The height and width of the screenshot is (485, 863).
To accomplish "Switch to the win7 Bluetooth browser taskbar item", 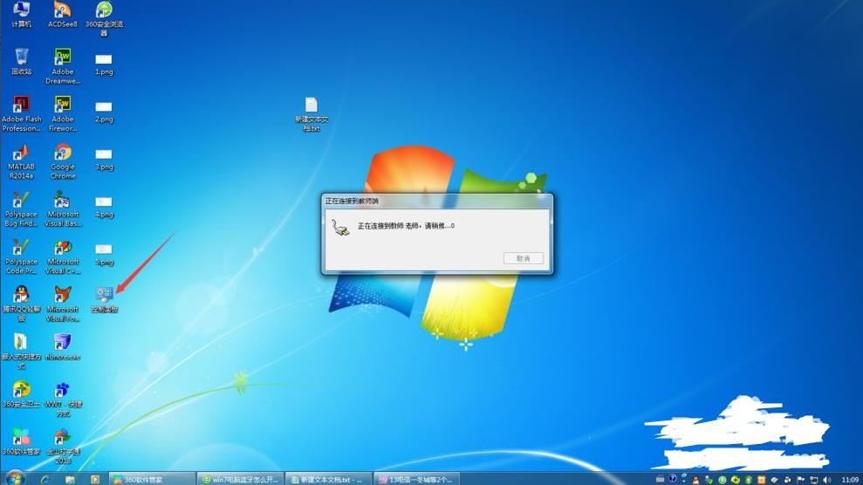I will click(x=241, y=479).
